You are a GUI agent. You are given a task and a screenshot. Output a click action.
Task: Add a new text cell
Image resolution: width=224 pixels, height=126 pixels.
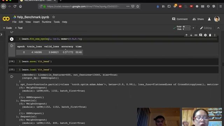pos(19,28)
